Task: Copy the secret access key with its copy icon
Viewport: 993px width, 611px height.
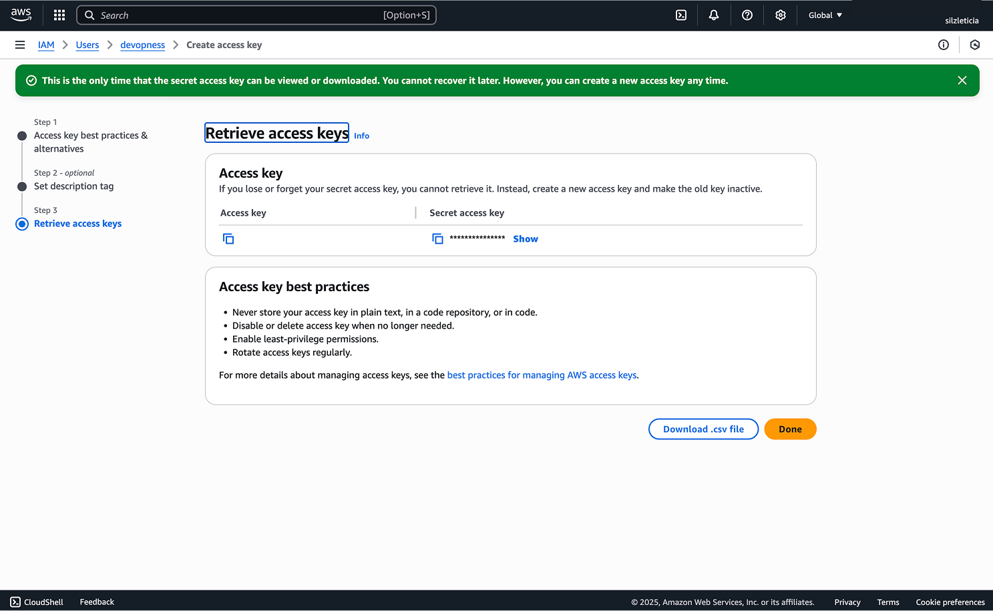Action: 437,238
